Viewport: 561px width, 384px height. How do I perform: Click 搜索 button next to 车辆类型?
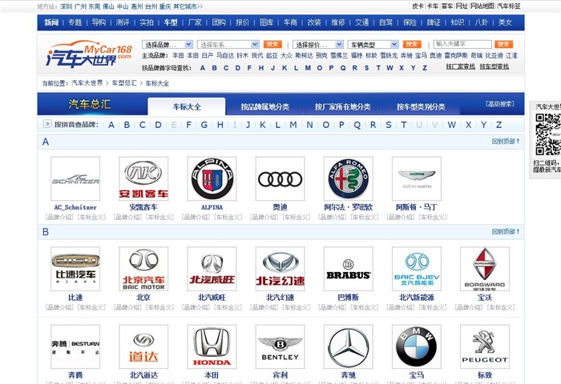point(412,44)
